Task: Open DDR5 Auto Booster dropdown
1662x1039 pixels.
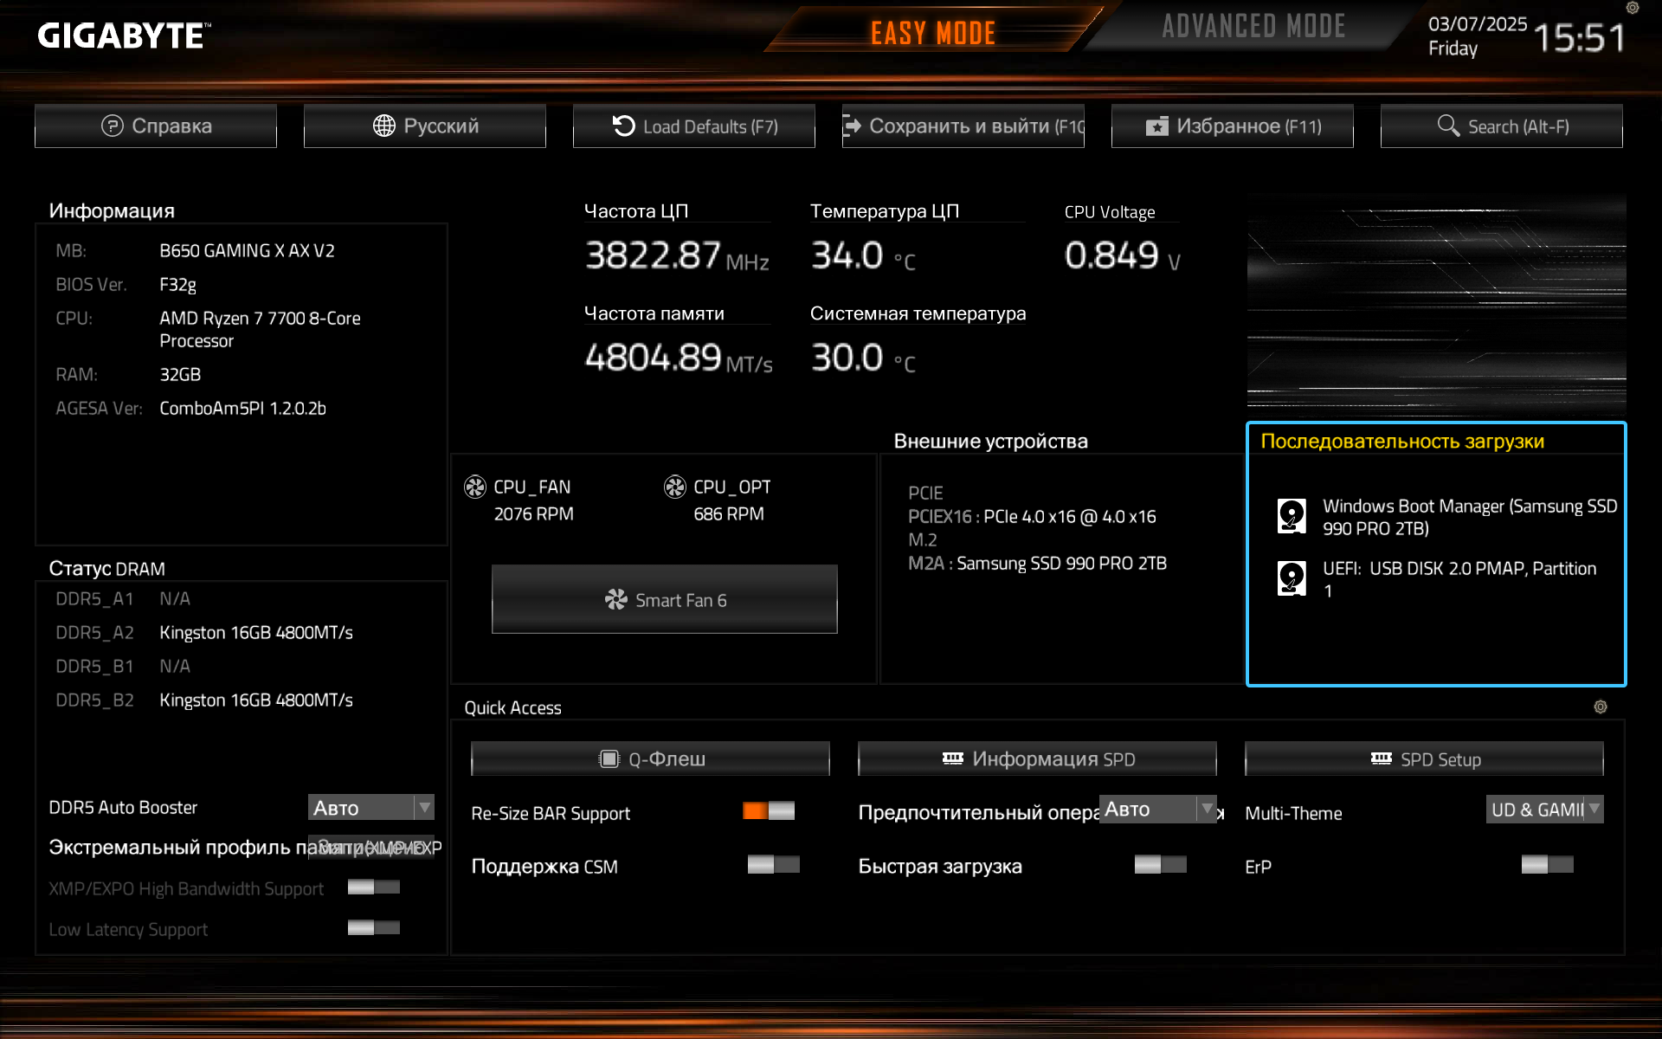Action: click(371, 808)
